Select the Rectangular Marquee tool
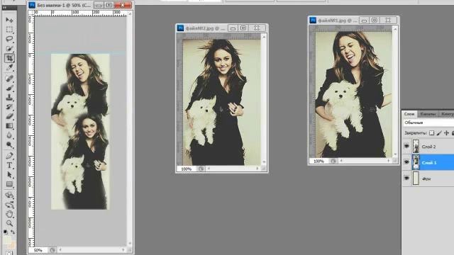This screenshot has width=454, height=255. pos(9,30)
